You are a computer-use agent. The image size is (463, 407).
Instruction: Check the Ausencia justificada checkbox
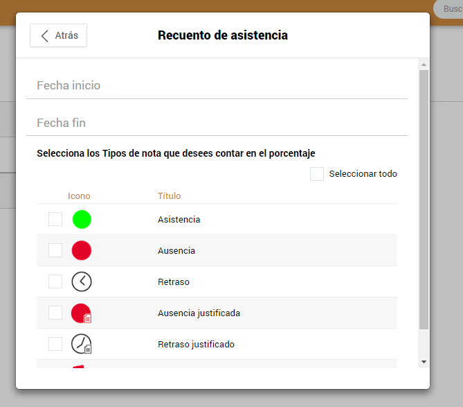55,313
